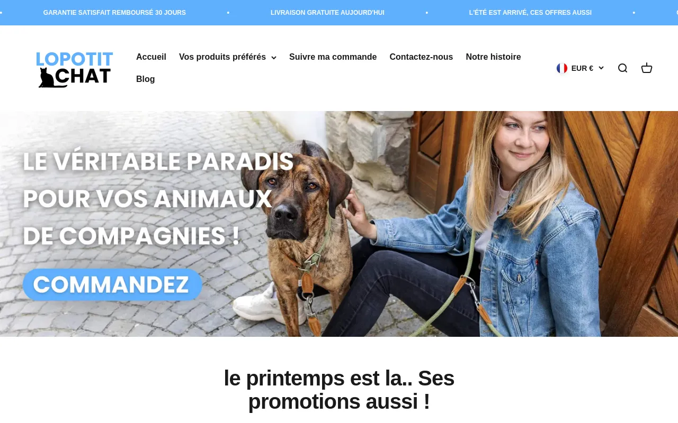Click the Lopotit Chat logo
678x423 pixels.
pos(75,69)
